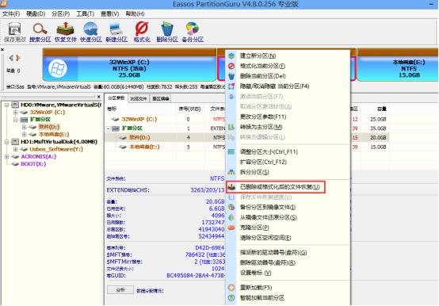
Task: Choose 格式化当前分区(F) in the context menu
Action: tap(288, 66)
